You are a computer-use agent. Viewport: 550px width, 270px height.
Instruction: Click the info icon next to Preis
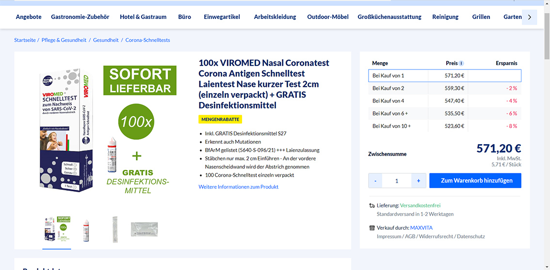(x=462, y=64)
